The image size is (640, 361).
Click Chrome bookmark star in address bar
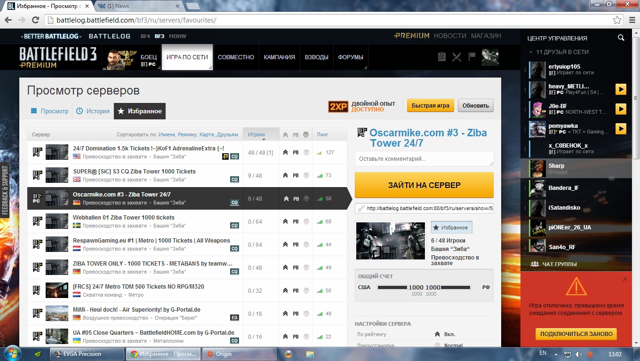click(617, 20)
